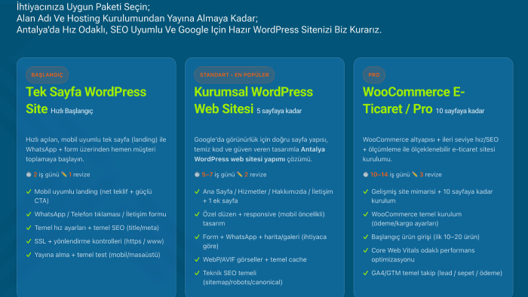
Task: Click text 'Başlangıç ürün girişi (ilk 10–20 ürün)'
Action: click(425, 237)
